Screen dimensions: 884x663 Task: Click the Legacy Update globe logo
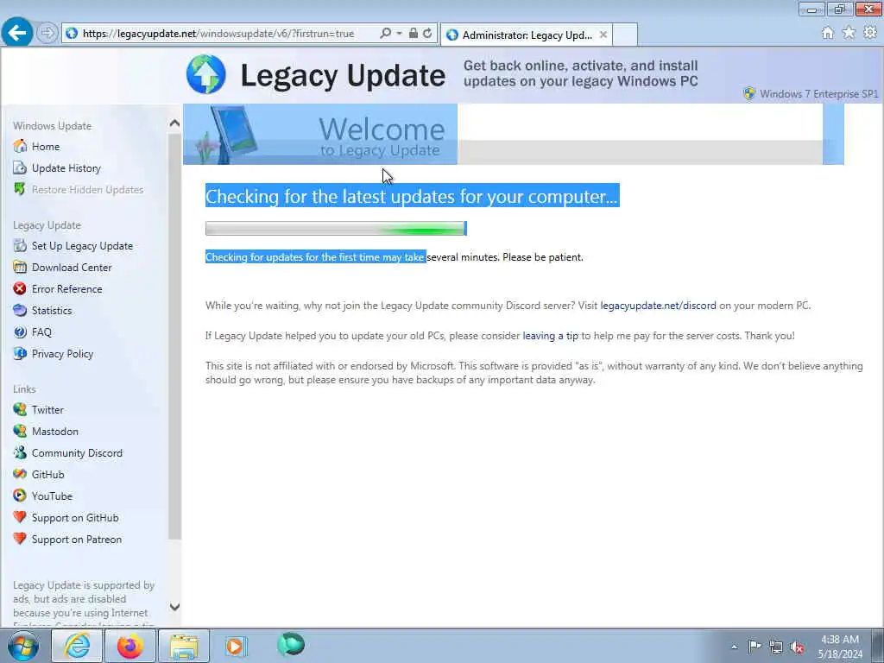click(x=205, y=74)
